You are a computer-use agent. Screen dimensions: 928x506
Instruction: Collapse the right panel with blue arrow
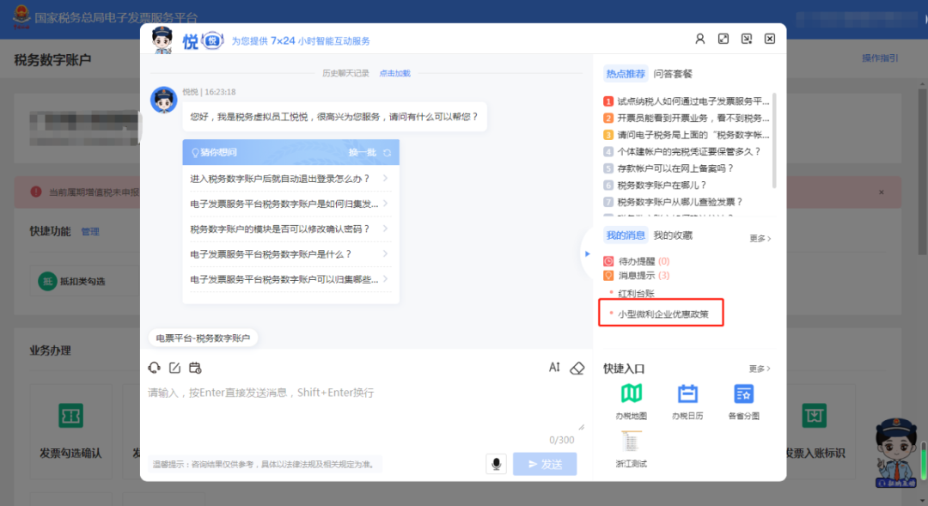point(587,254)
